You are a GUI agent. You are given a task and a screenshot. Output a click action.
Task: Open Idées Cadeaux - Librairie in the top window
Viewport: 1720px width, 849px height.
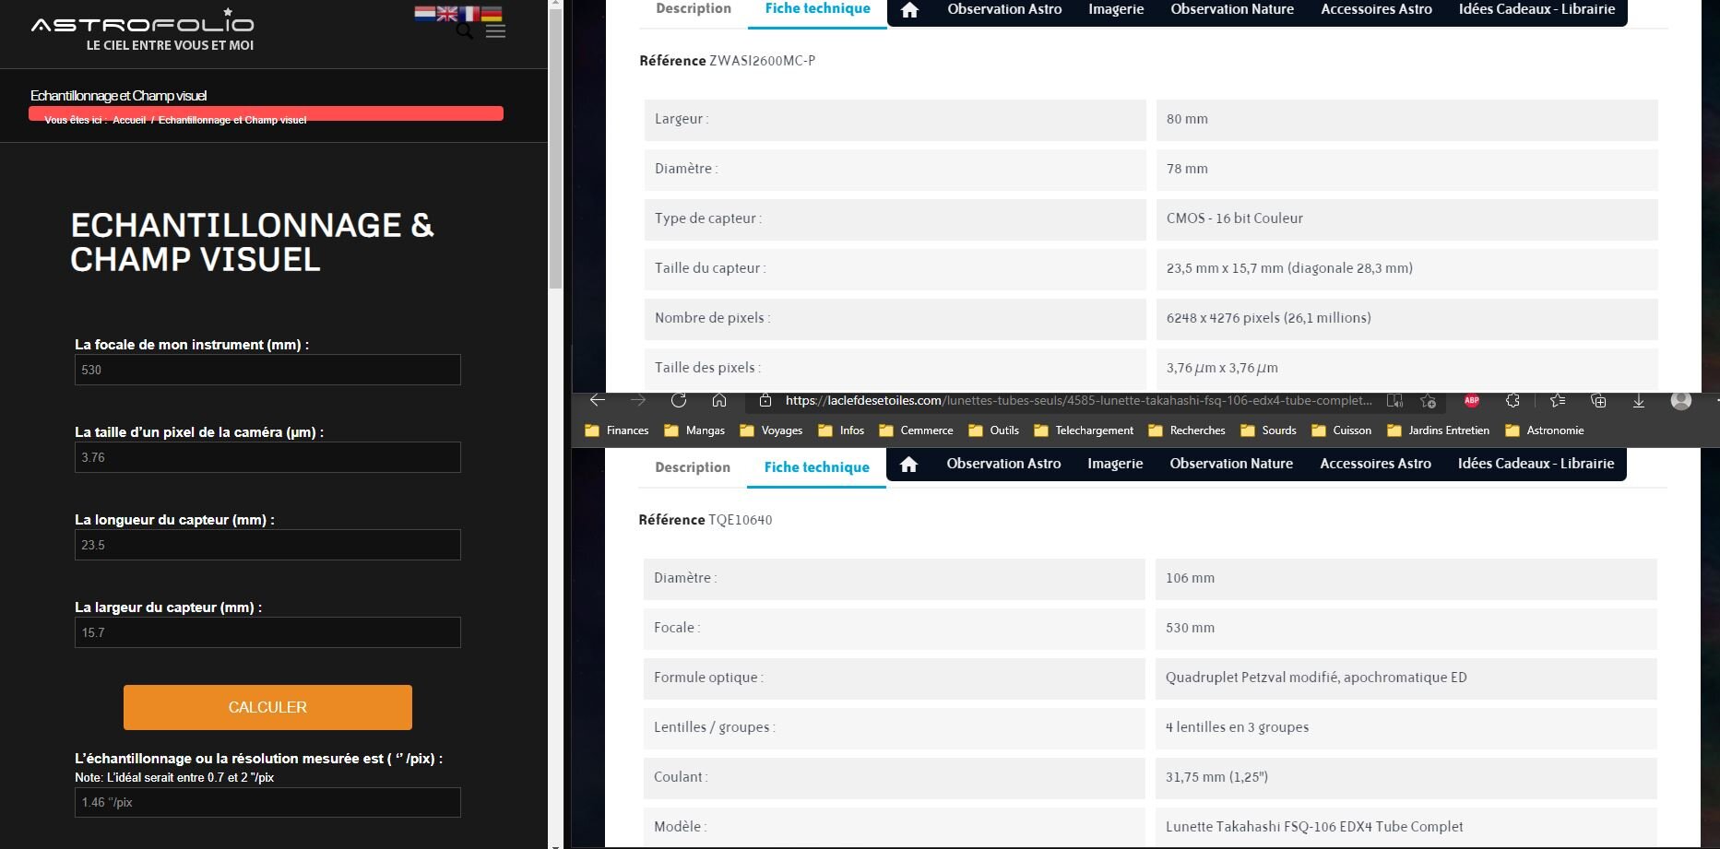pyautogui.click(x=1536, y=9)
